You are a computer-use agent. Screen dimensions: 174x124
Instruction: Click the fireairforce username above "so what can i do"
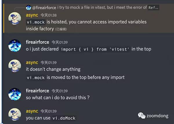pos(37,91)
